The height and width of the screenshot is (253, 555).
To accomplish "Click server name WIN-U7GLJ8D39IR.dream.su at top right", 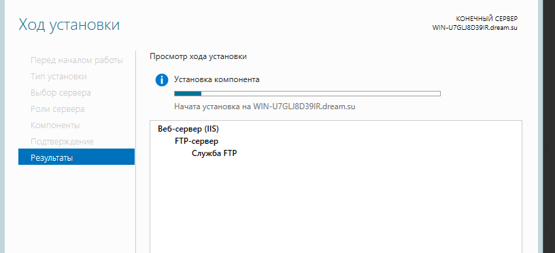I will pos(475,28).
